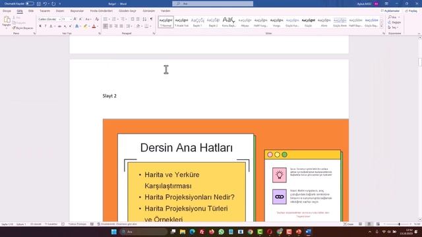Clear all formatting from selection

(x=97, y=19)
